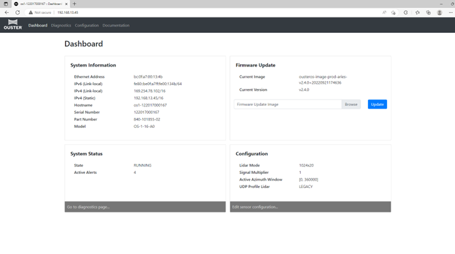This screenshot has width=455, height=254.
Task: Switch to the Diagnostics nav item
Action: coord(61,25)
